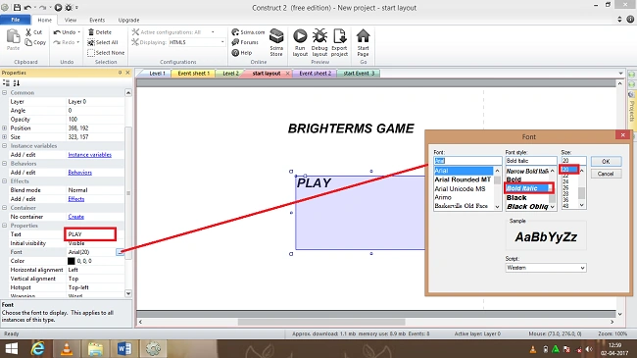Viewport: 637px width, 358px height.
Task: Open Microsoft Word from taskbar
Action: click(x=124, y=348)
